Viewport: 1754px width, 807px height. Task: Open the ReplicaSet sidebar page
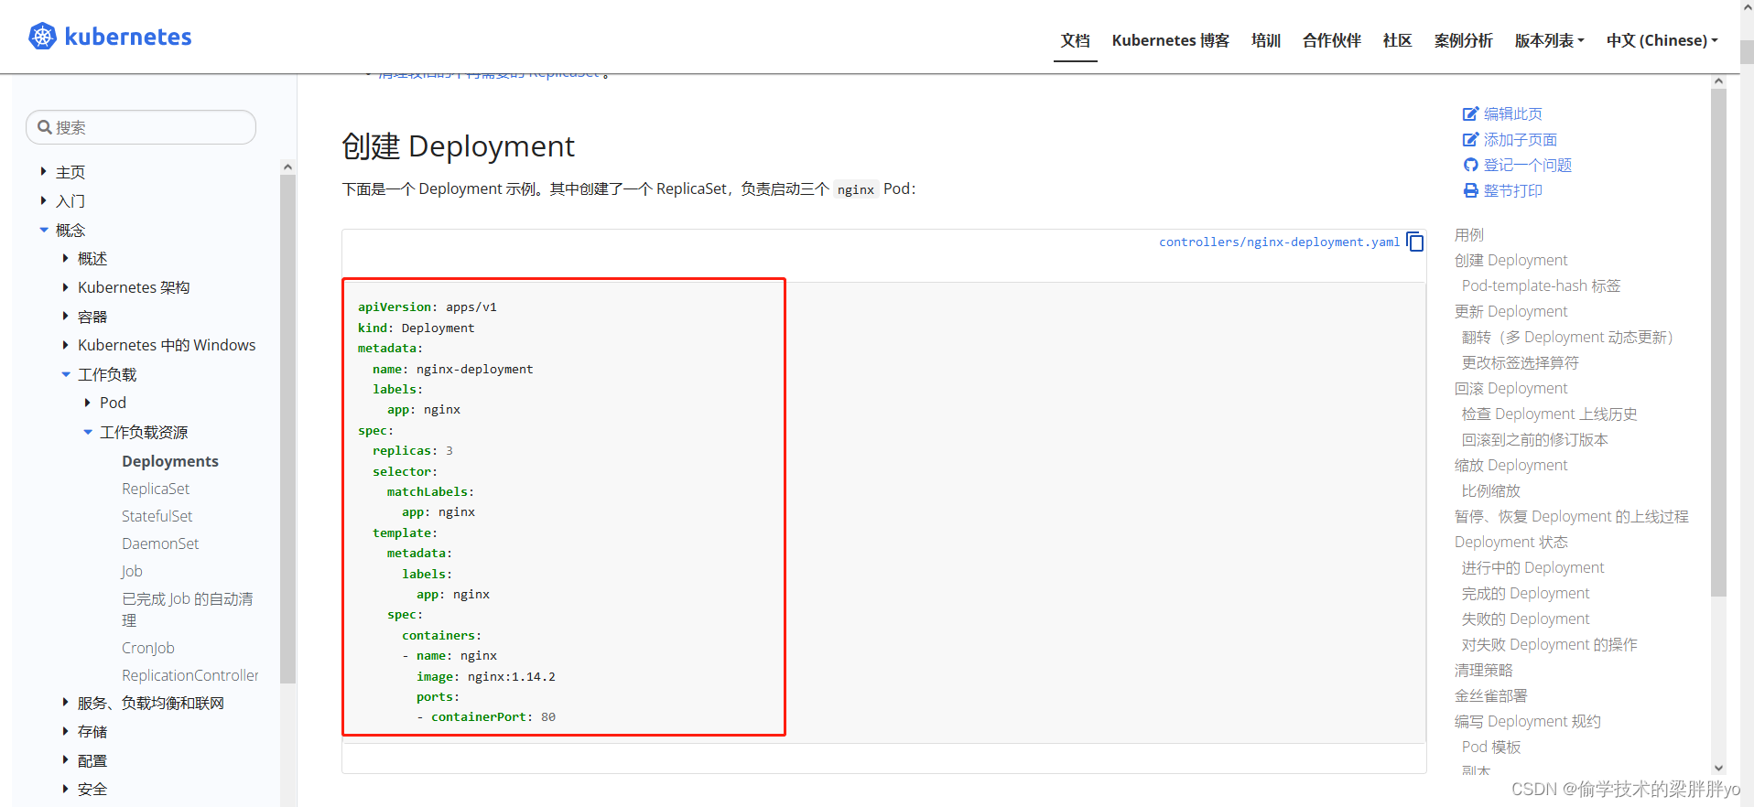[x=156, y=489]
